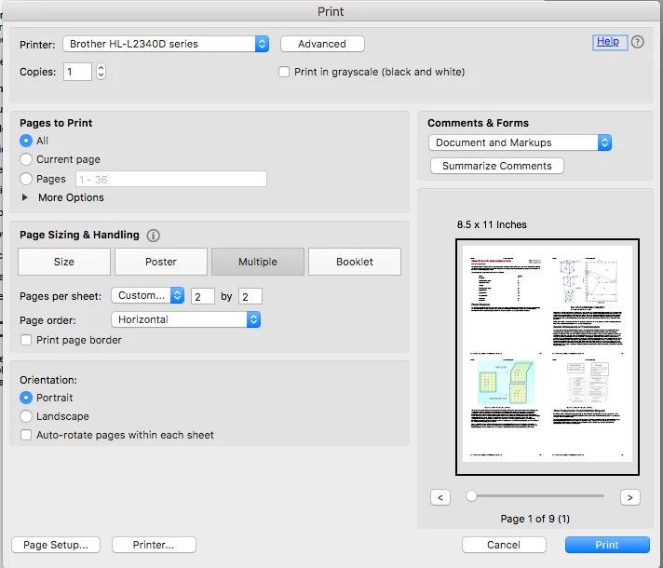Click the Printer... button
The image size is (663, 568).
coord(154,545)
